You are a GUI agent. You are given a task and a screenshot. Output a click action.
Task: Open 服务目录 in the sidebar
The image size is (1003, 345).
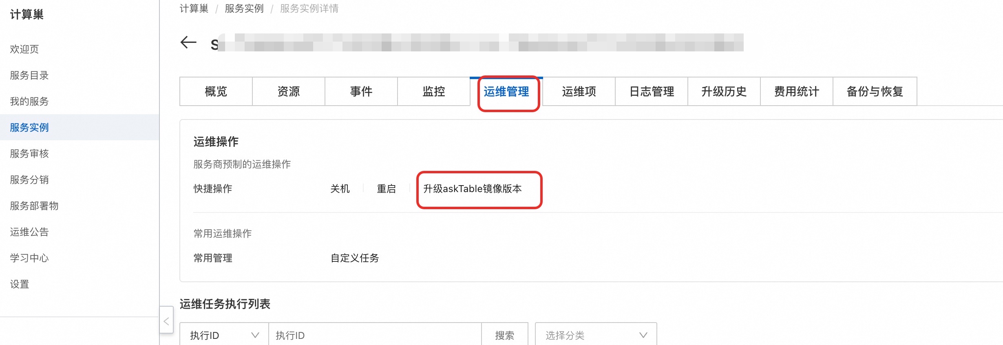click(x=29, y=75)
